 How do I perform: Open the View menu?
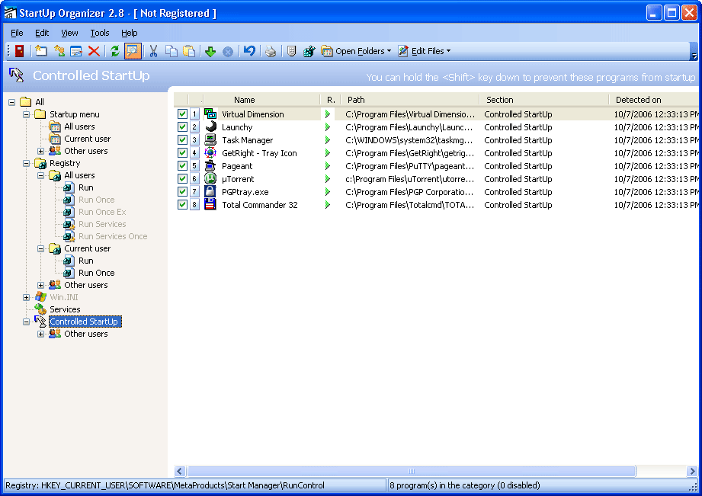(x=69, y=33)
